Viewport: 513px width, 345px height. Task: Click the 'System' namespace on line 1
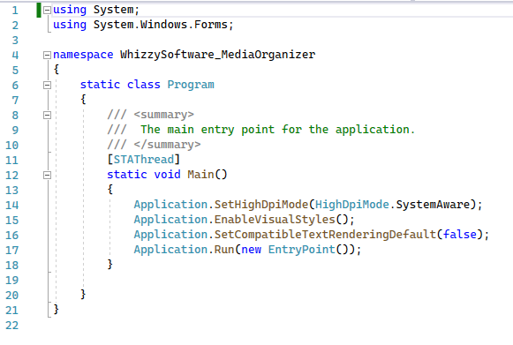click(x=114, y=10)
